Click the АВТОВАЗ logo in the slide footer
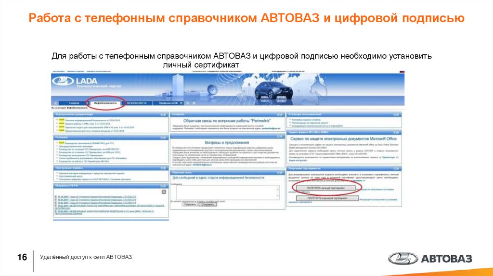This screenshot has width=493, height=276. tap(429, 258)
